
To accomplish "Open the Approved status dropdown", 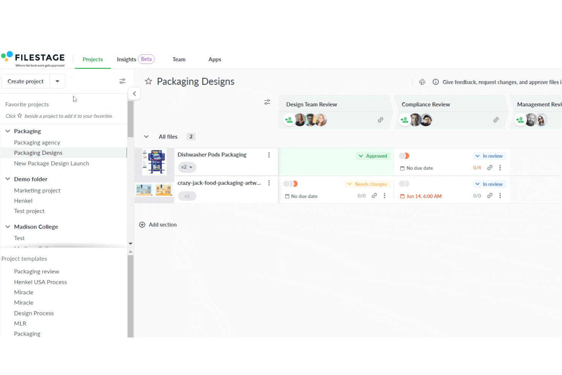I will coord(373,156).
